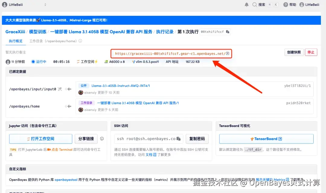Go to 模型训练 breadcrumb
This screenshot has height=193, width=326.
38,32
